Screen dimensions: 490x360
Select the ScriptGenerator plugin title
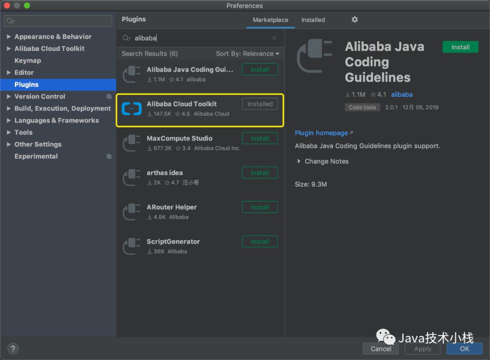173,241
